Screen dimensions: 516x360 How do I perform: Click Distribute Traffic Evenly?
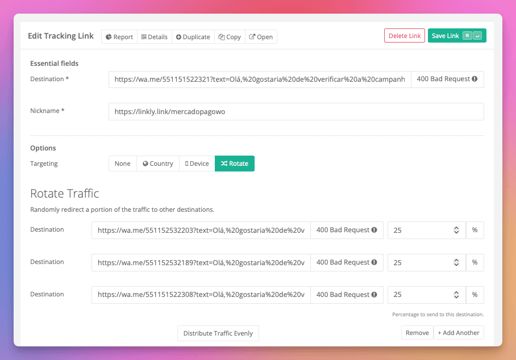[218, 333]
